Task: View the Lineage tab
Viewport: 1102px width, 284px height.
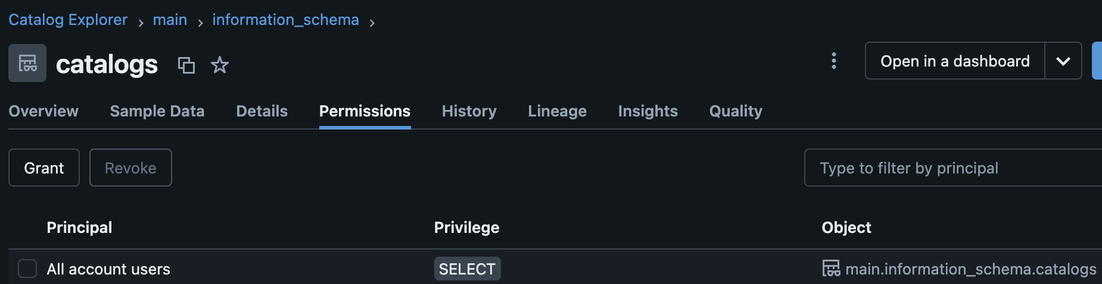Action: pos(558,111)
